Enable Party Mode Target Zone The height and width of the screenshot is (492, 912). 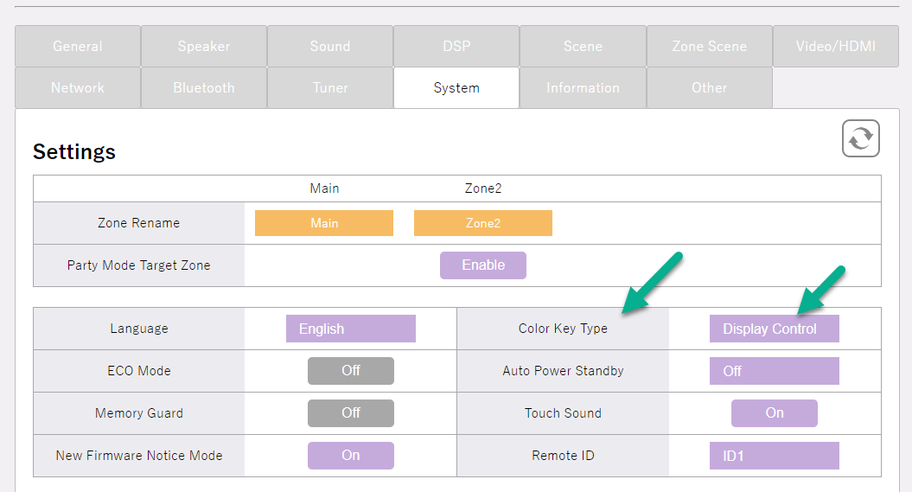tap(482, 265)
